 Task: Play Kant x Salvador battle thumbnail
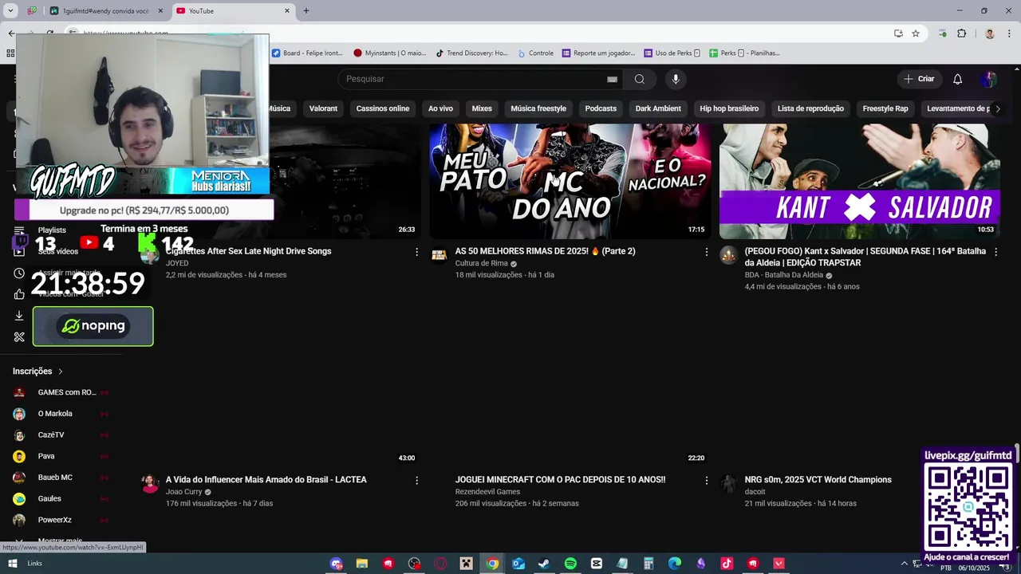point(860,181)
